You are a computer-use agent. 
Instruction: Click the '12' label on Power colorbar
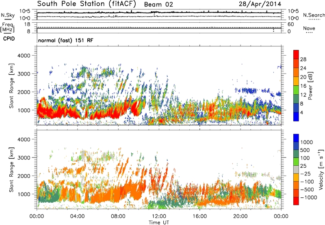[303, 95]
